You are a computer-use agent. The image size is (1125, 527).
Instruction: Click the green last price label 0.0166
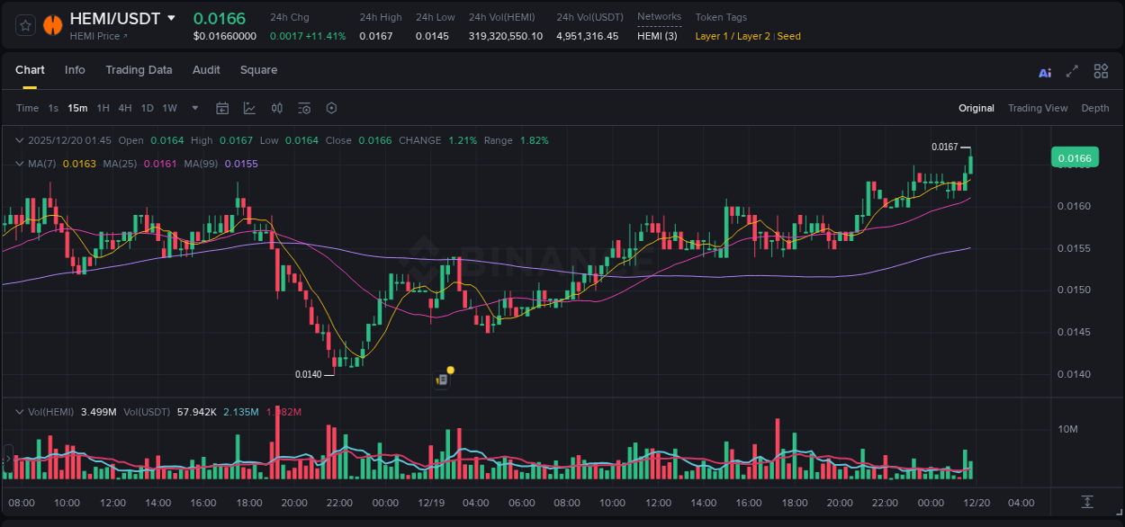coord(1076,157)
